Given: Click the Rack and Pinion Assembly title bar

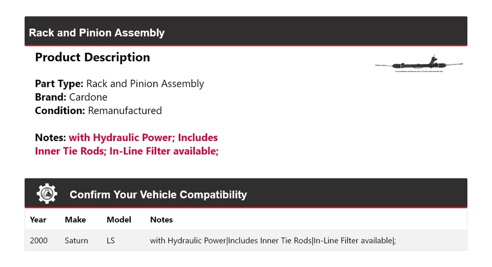Looking at the screenshot, I should (97, 33).
